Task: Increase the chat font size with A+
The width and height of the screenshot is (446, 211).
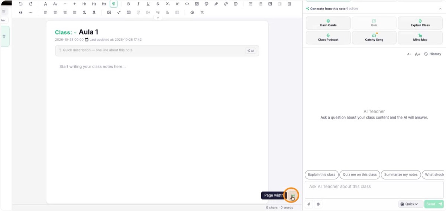Action: [417, 54]
